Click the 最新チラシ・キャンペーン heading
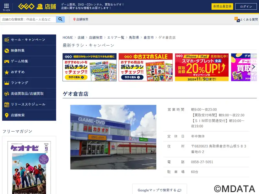 pos(88,45)
